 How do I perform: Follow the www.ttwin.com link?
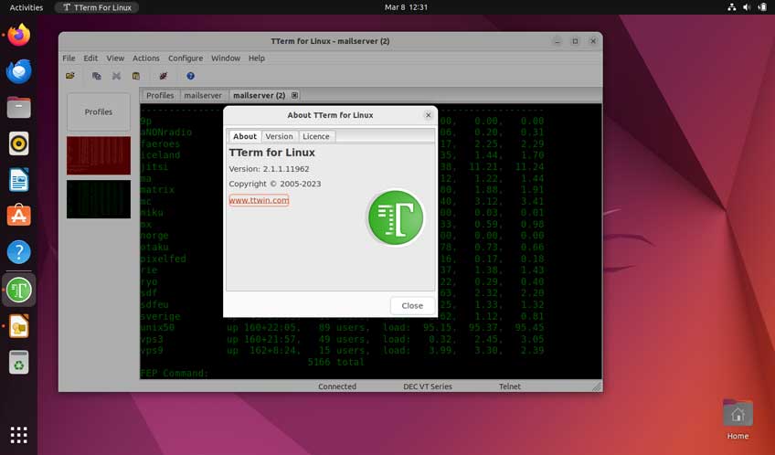(x=259, y=200)
